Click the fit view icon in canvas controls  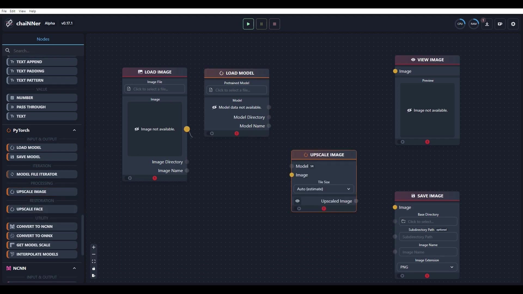(94, 261)
